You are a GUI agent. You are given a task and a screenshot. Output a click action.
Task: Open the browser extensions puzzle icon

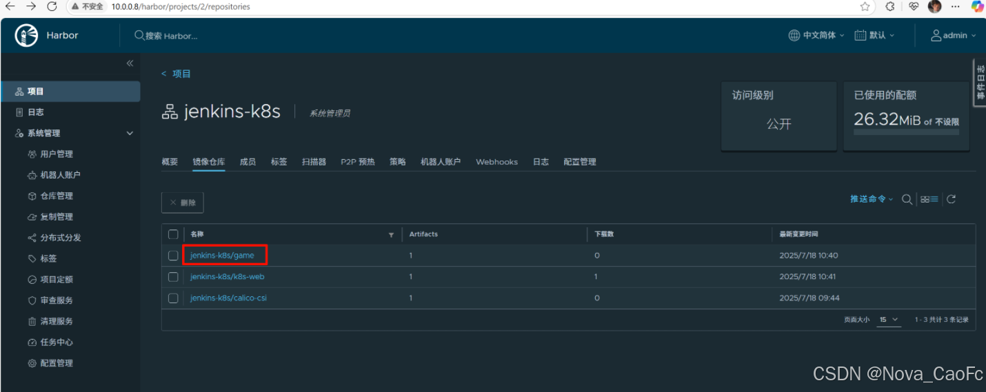tap(890, 6)
